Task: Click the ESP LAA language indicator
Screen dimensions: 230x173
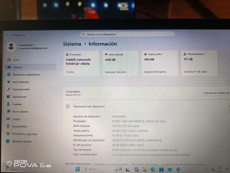Action: coord(220,170)
